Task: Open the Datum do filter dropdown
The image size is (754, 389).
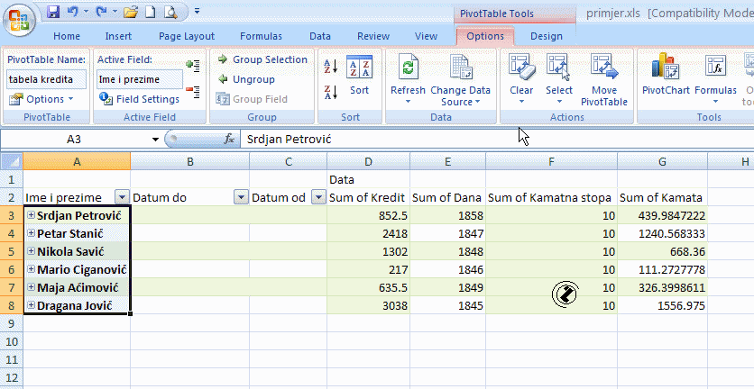Action: [240, 198]
